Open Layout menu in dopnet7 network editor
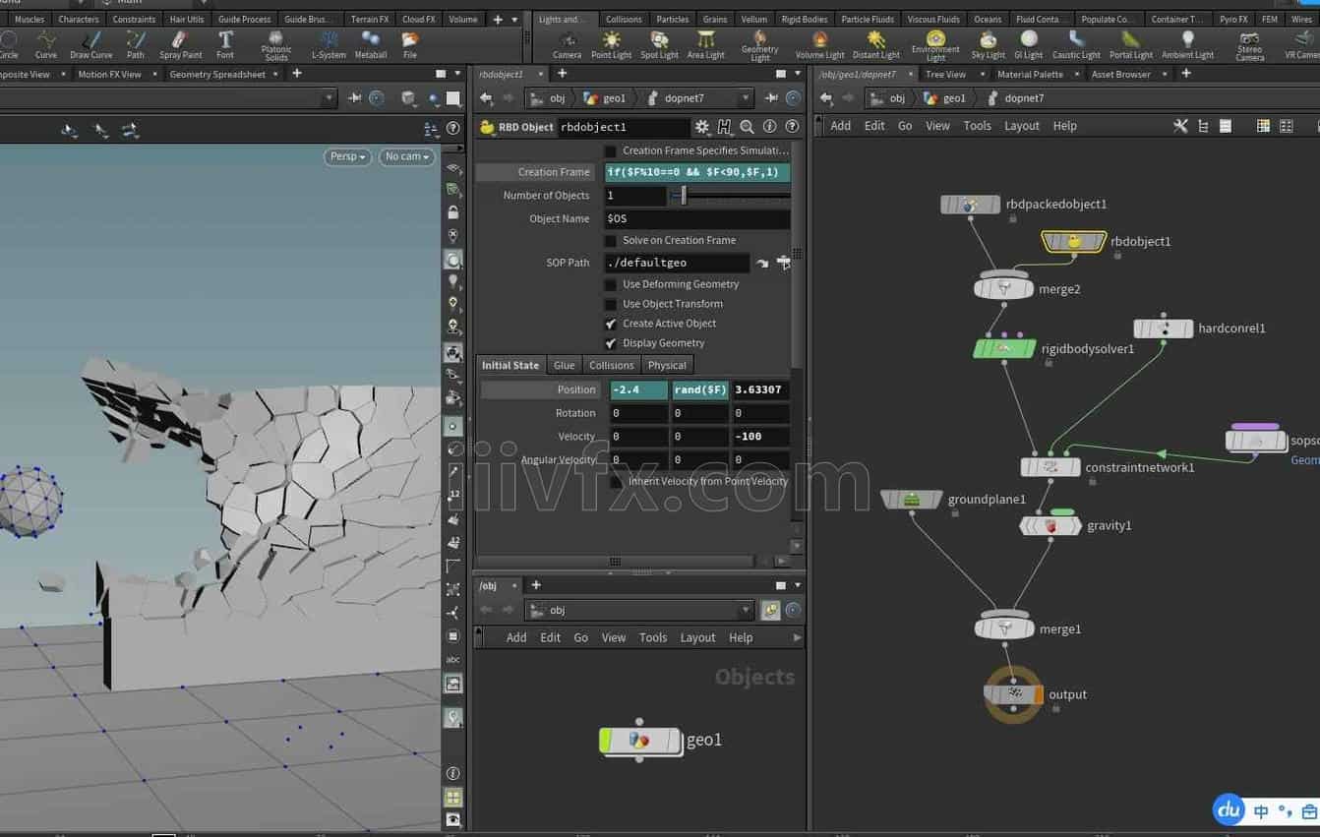 pyautogui.click(x=1021, y=126)
